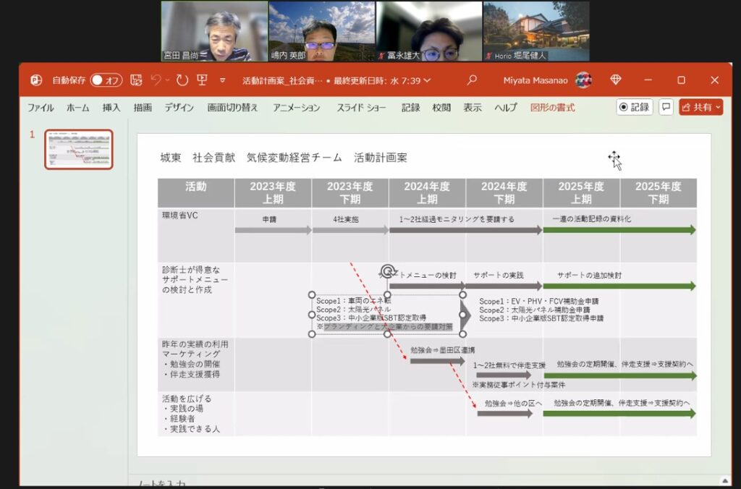
Task: Open the スライド ショー tab
Action: (x=361, y=108)
